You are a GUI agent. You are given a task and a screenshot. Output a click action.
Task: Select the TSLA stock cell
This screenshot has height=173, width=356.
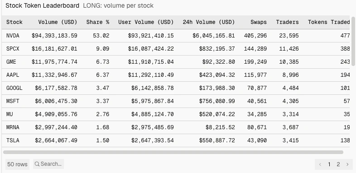[x=13, y=140]
